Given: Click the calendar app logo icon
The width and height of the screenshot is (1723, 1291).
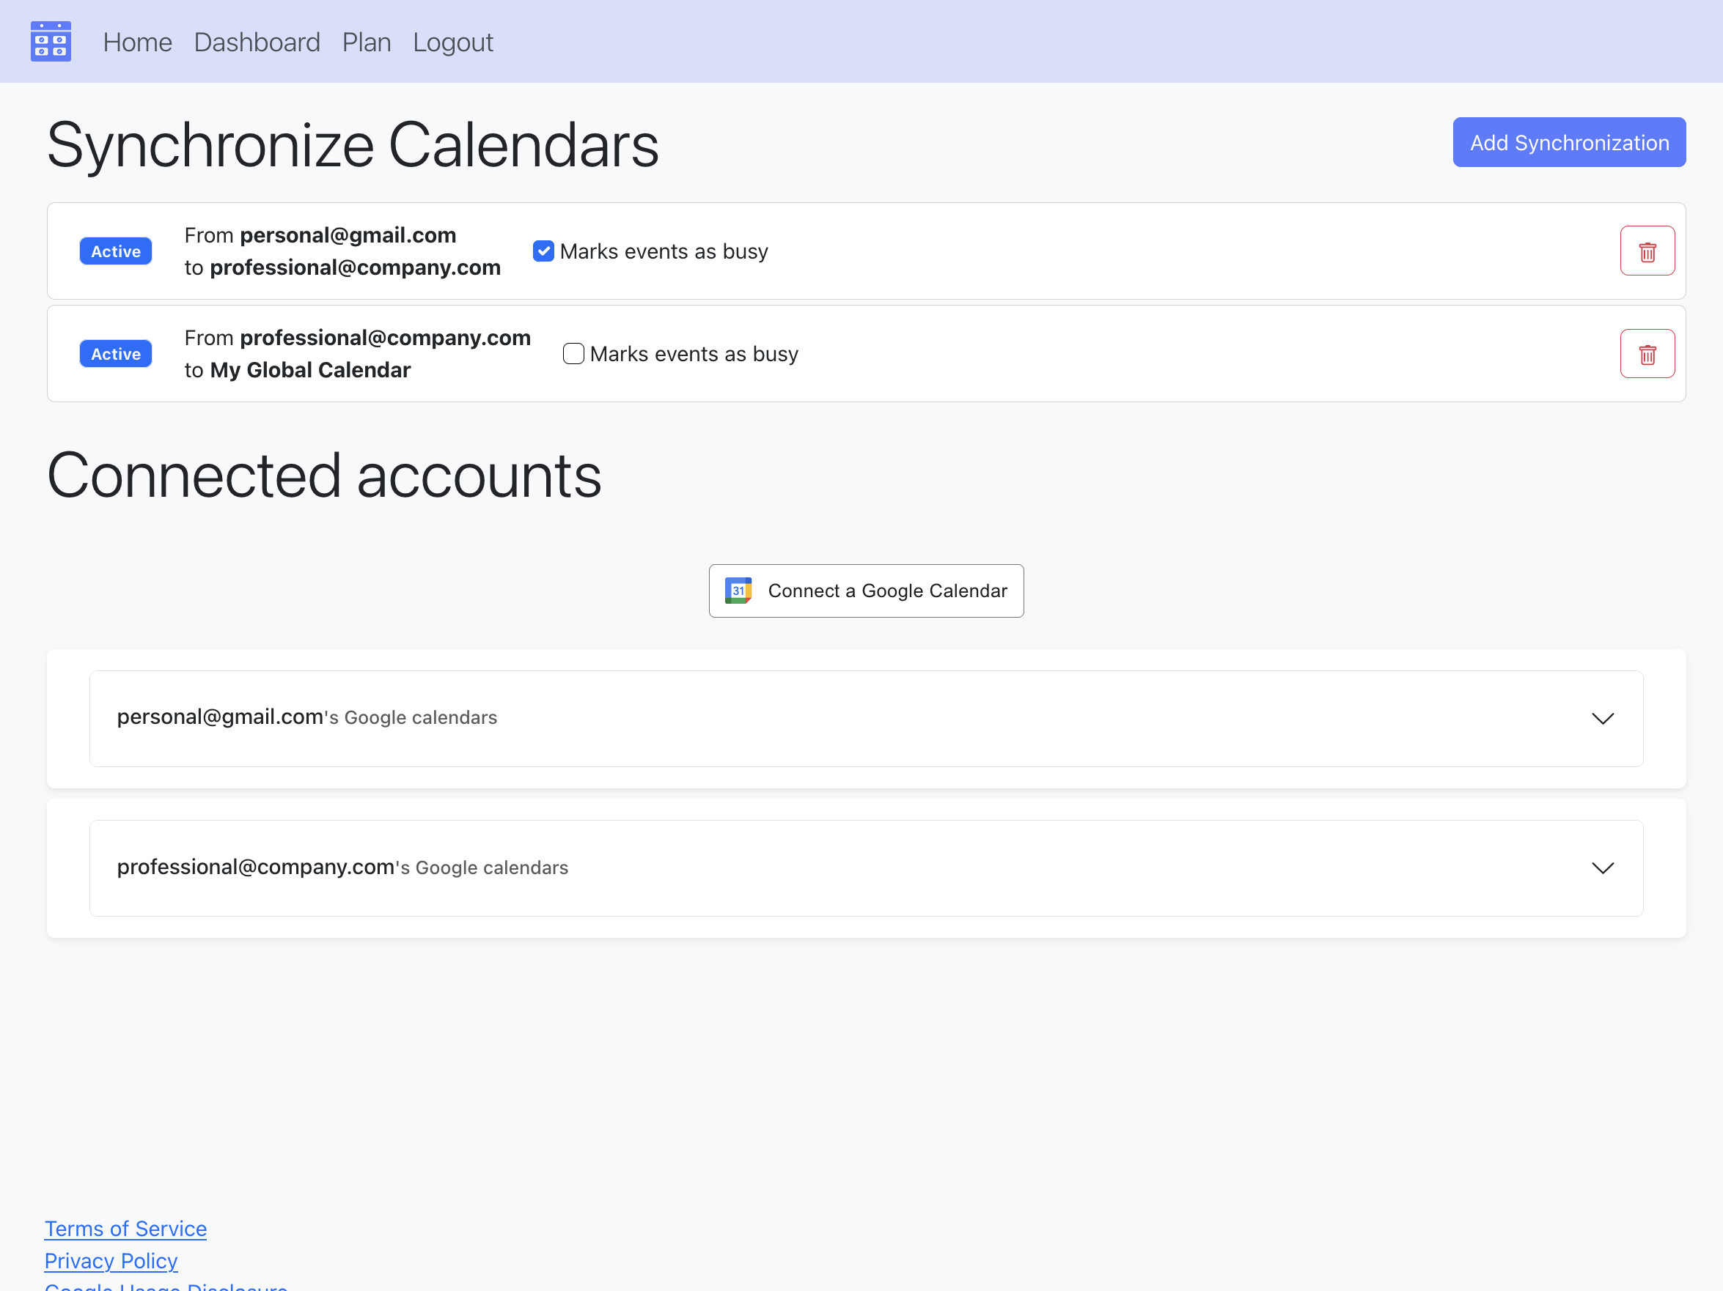Looking at the screenshot, I should pyautogui.click(x=51, y=41).
